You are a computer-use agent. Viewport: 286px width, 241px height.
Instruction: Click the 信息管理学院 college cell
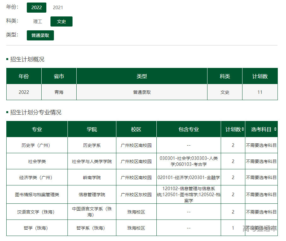(92, 195)
